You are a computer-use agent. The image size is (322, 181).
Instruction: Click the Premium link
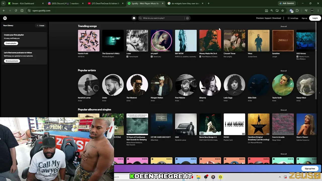(x=260, y=18)
